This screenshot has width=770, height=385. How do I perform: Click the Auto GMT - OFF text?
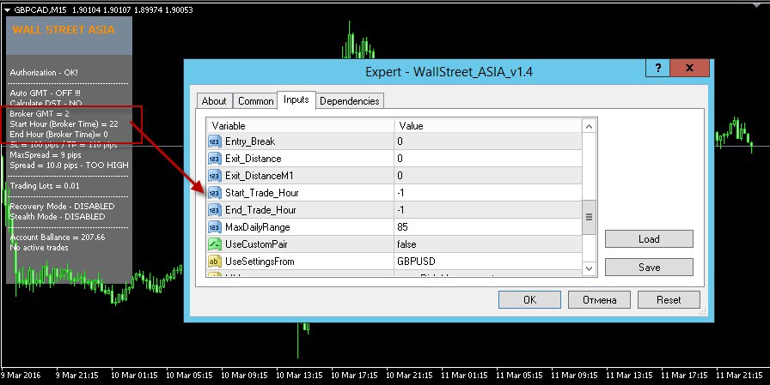[x=45, y=93]
